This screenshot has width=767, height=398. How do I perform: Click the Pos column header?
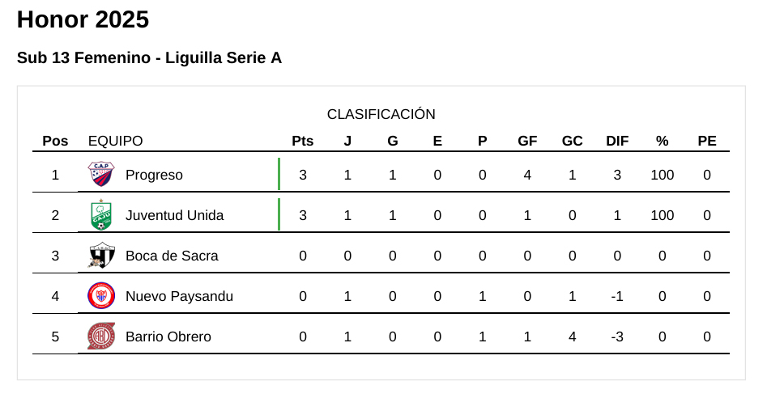pyautogui.click(x=55, y=141)
